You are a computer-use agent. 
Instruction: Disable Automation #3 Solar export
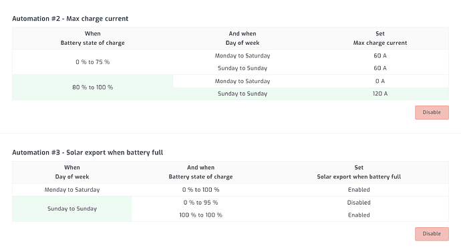click(x=432, y=234)
